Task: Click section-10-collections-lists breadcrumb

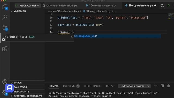Action: click(63, 11)
